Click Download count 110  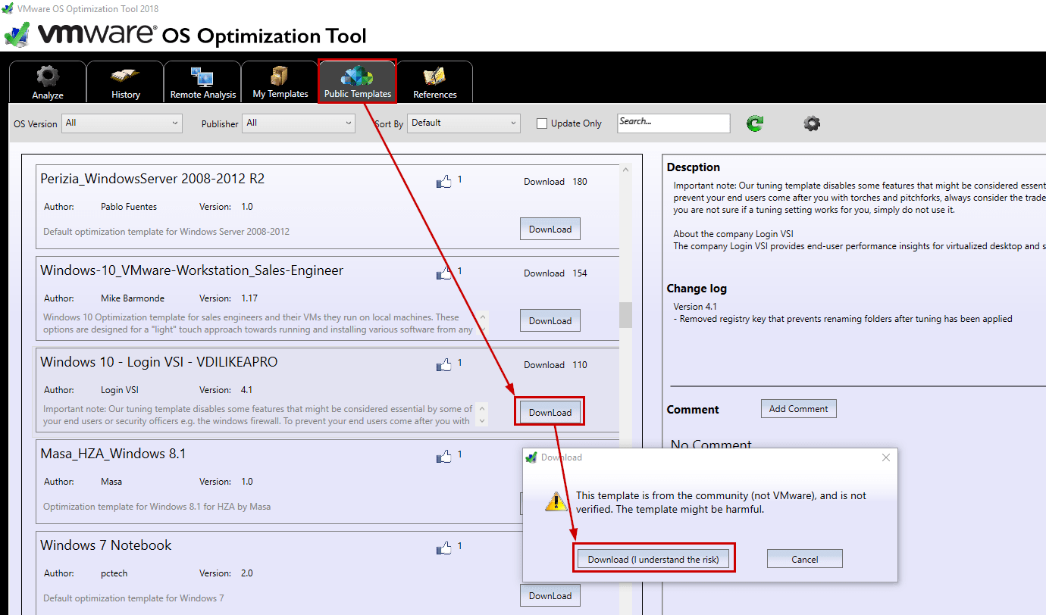[x=580, y=365]
